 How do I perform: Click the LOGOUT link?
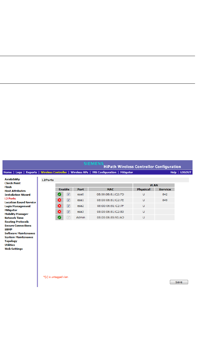(x=186, y=172)
